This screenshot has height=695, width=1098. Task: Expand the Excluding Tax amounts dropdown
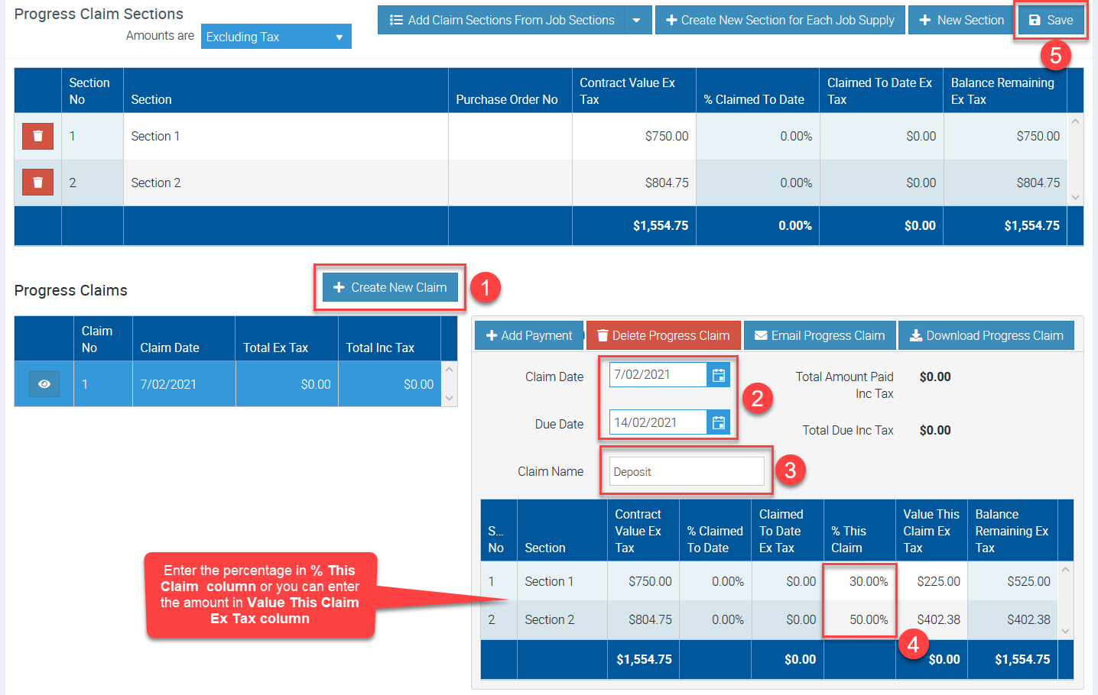pyautogui.click(x=275, y=37)
